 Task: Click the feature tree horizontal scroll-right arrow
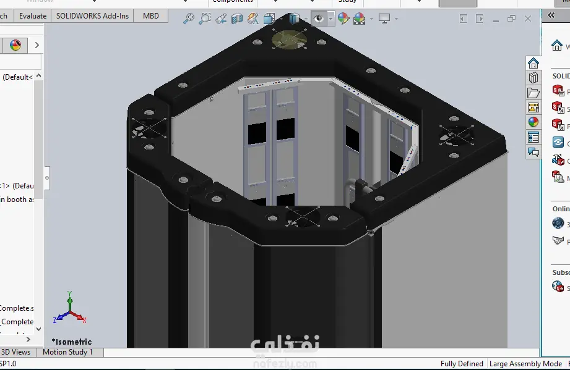pyautogui.click(x=28, y=340)
